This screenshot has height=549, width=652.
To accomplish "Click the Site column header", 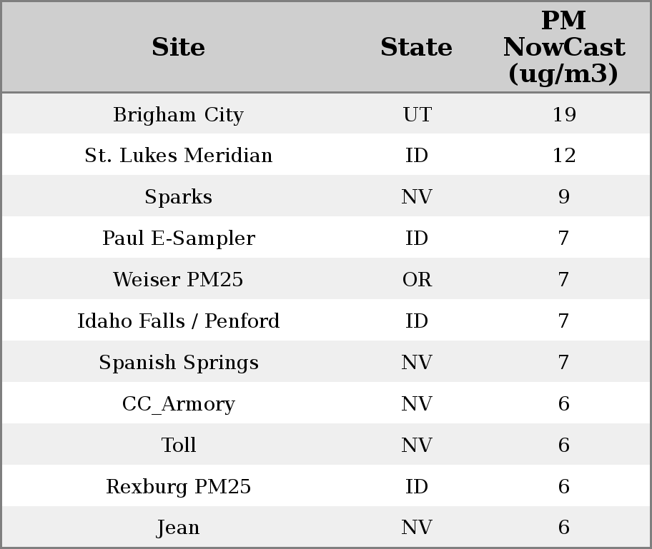I will pos(178,48).
